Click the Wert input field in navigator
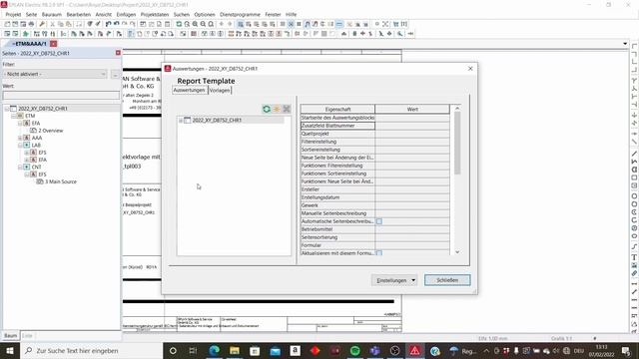Viewport: 639px width, 359px height. pyautogui.click(x=61, y=96)
